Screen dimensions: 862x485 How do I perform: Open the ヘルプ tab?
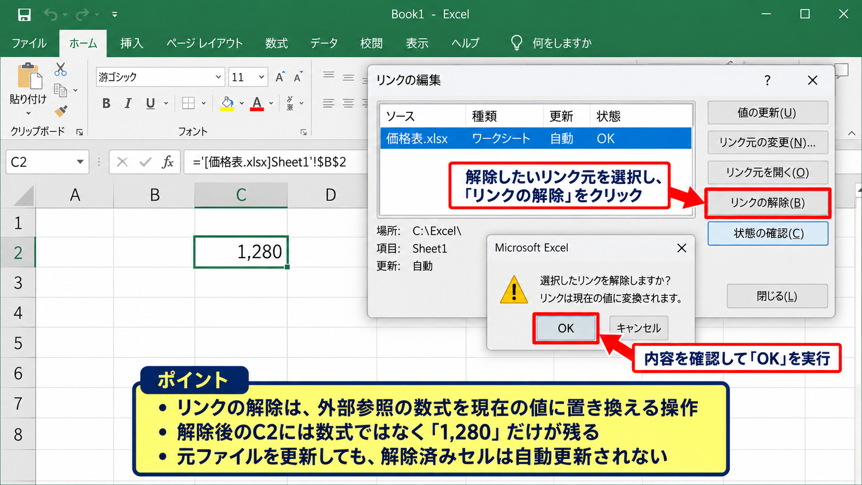click(465, 43)
